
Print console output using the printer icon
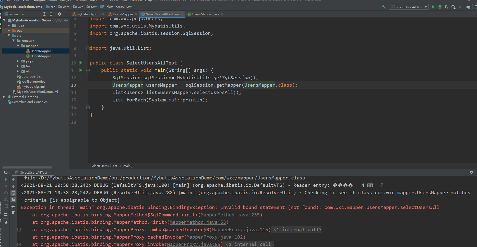tap(13, 206)
